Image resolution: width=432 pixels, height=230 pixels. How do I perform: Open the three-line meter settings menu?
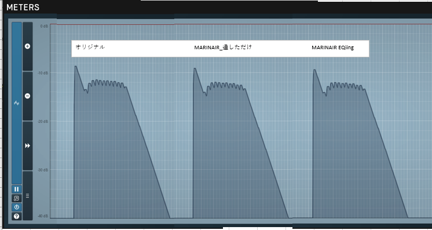coord(28,195)
